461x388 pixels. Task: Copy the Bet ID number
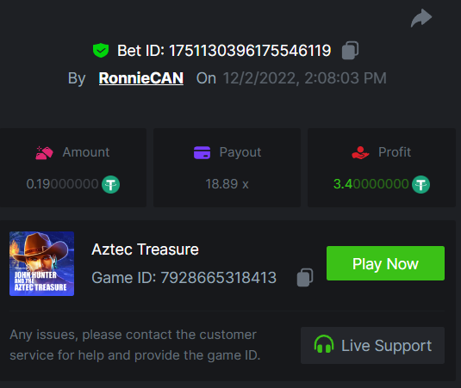350,51
